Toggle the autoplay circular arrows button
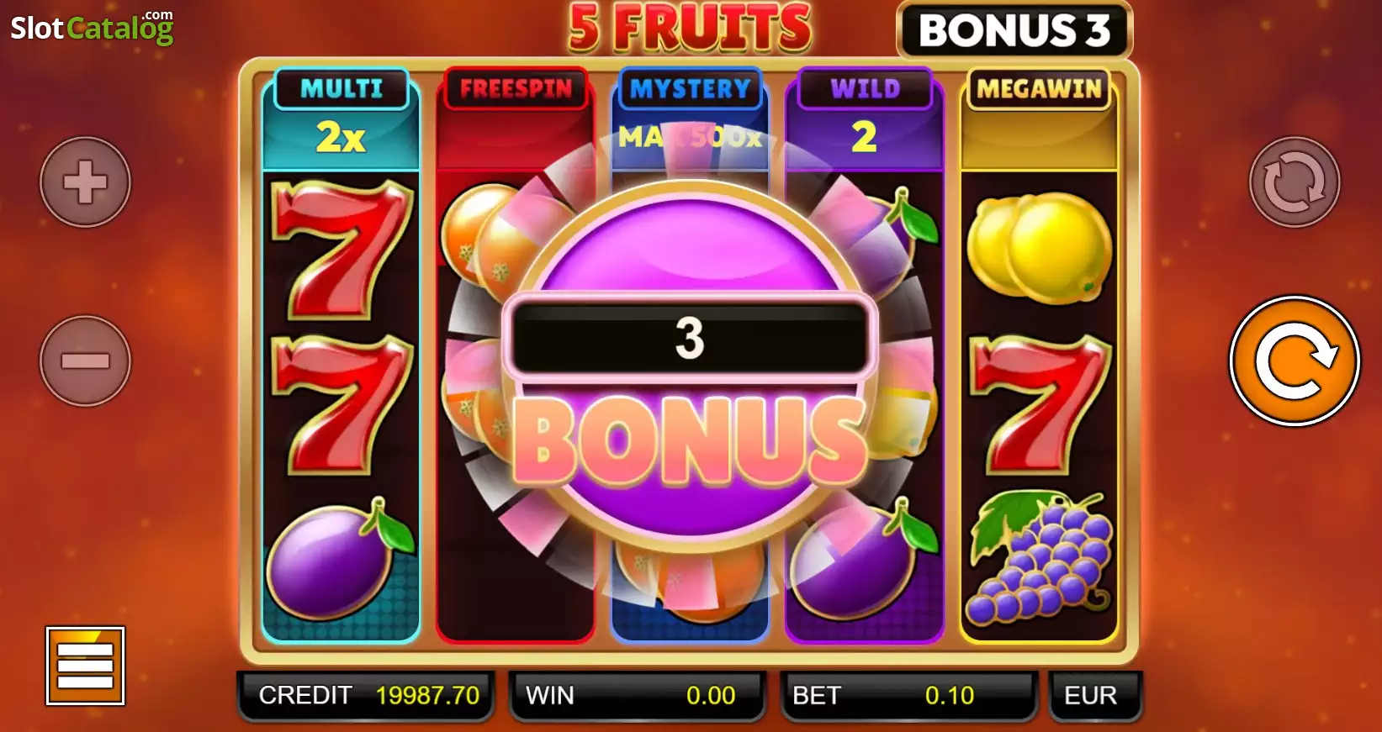Image resolution: width=1382 pixels, height=732 pixels. (x=1294, y=182)
